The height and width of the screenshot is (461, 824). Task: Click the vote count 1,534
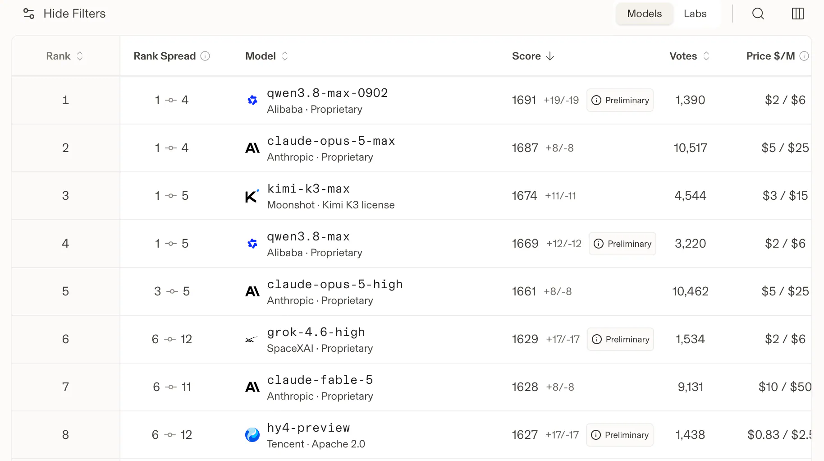690,339
